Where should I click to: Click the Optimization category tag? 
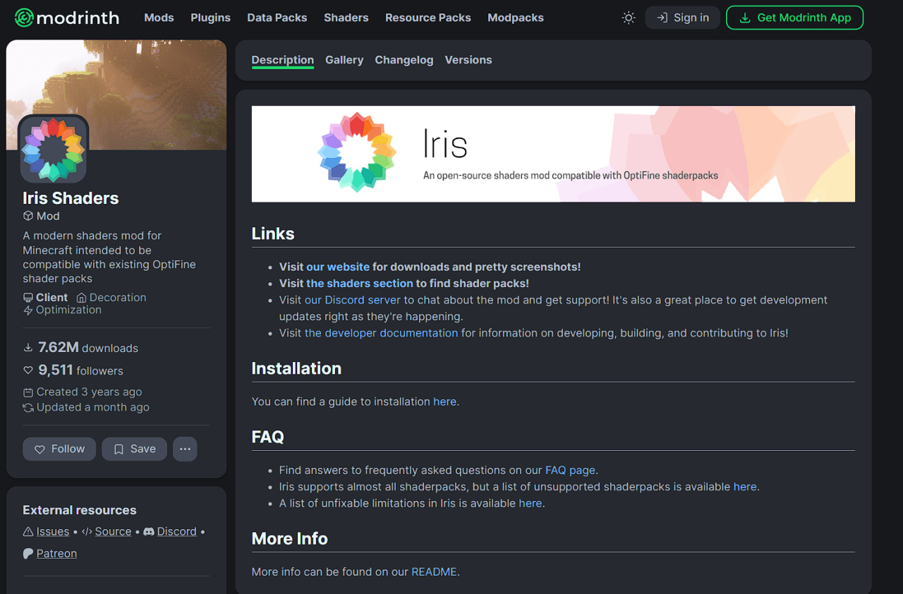coord(62,310)
